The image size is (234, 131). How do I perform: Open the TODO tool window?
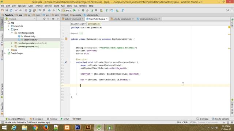77,119
